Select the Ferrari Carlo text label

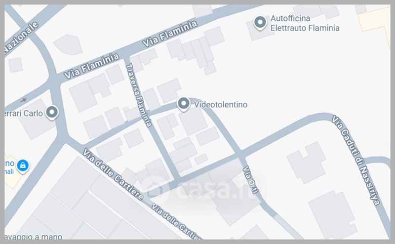24,114
